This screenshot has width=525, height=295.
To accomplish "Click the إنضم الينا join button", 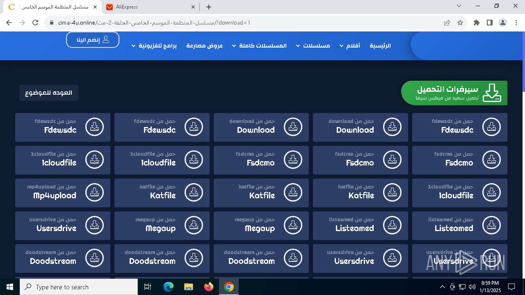I will 93,40.
